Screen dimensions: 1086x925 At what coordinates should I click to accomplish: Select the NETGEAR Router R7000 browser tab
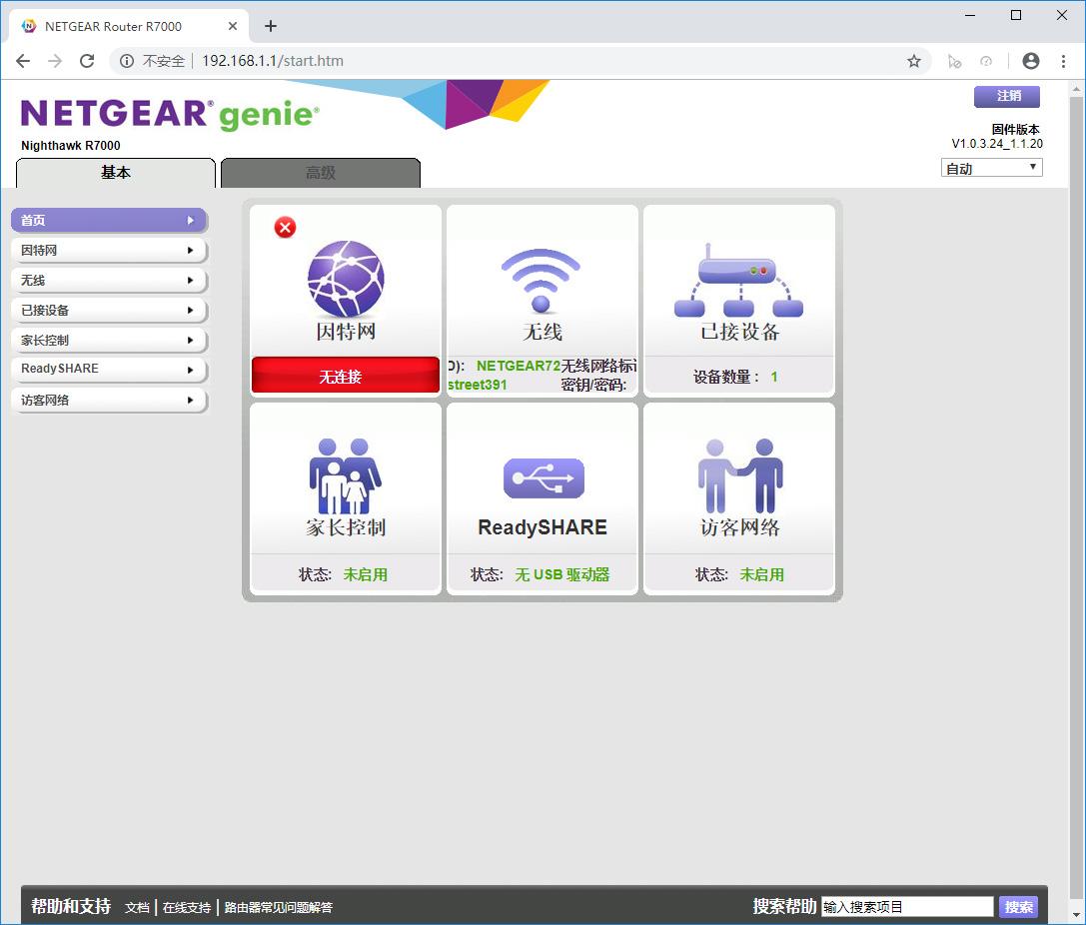click(x=128, y=26)
